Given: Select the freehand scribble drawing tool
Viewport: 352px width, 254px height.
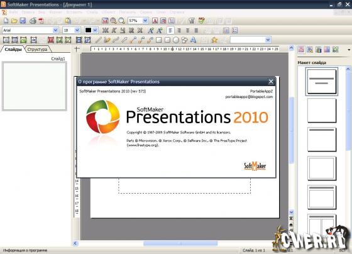Looking at the screenshot, I should [x=107, y=40].
